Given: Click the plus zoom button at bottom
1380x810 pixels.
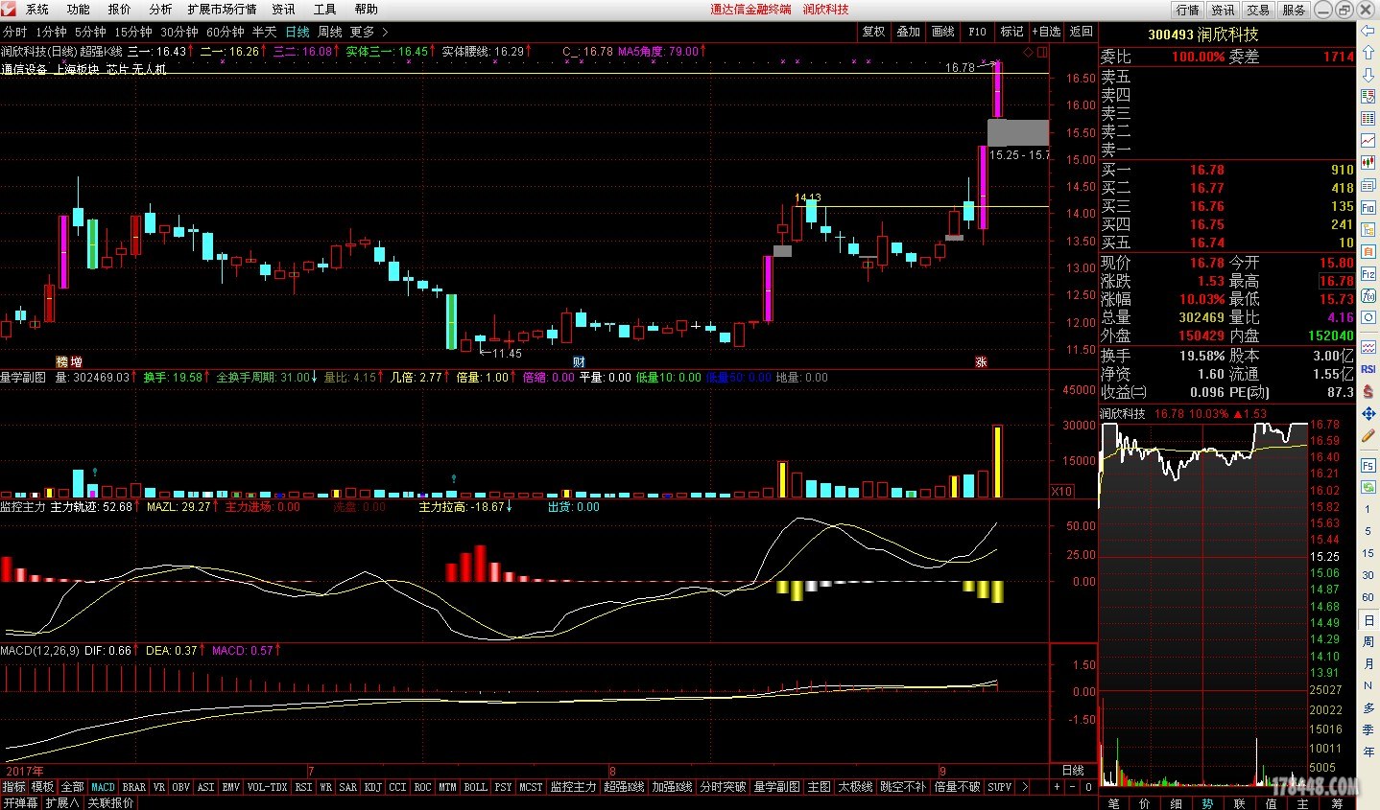Looking at the screenshot, I should [1057, 787].
